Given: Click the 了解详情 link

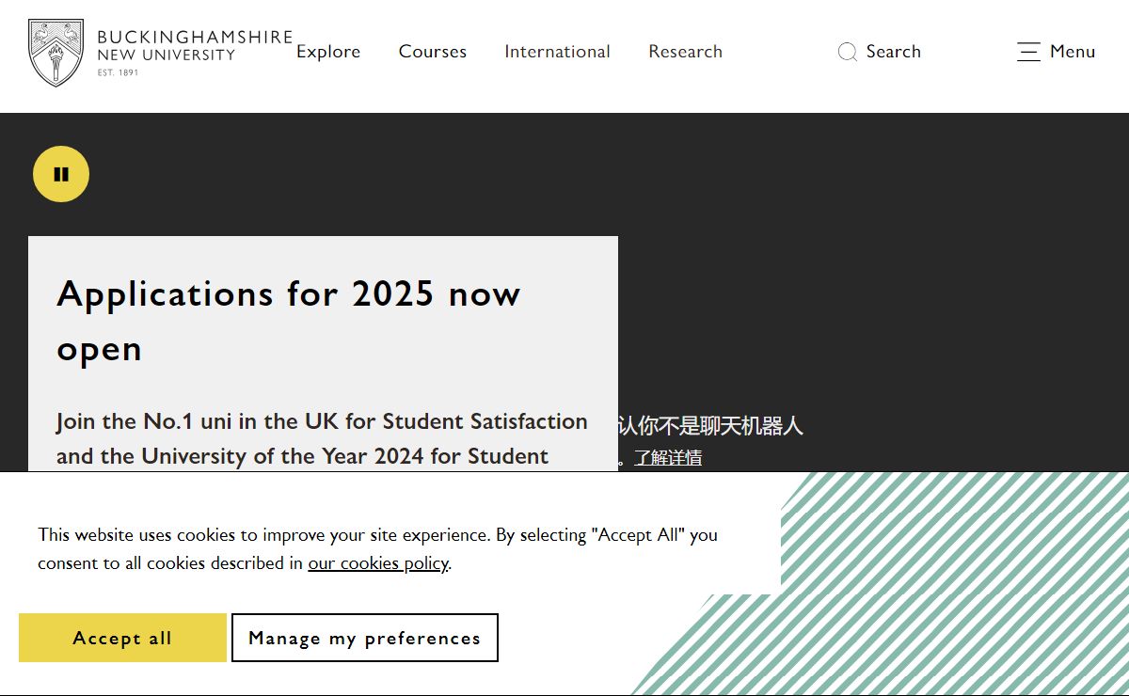Looking at the screenshot, I should pos(668,458).
